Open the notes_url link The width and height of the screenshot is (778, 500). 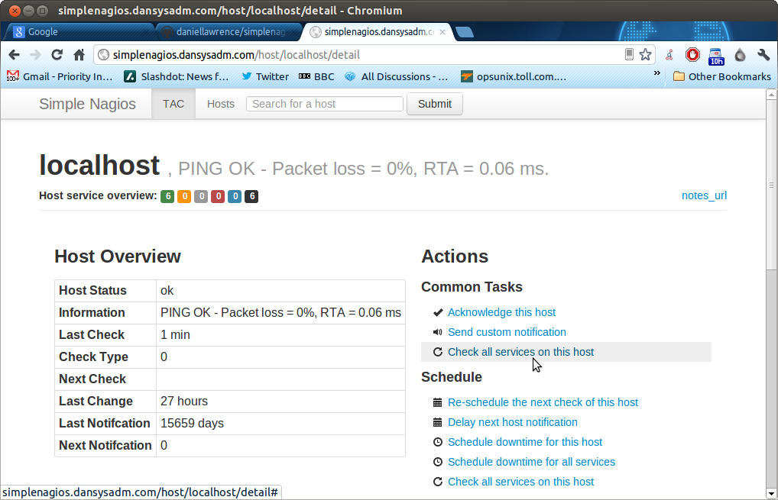coord(704,195)
